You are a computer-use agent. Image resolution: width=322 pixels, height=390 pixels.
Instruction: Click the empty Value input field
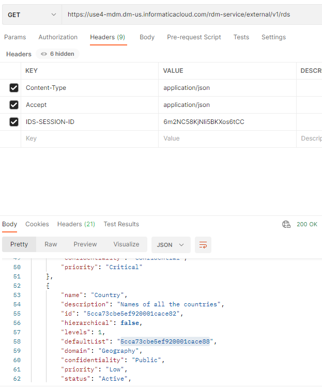(x=227, y=138)
